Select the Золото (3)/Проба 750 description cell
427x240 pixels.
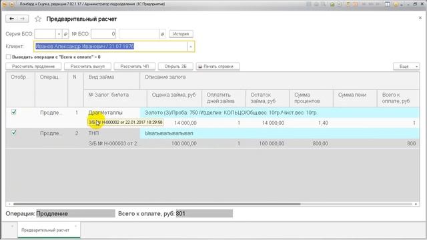[x=280, y=113]
